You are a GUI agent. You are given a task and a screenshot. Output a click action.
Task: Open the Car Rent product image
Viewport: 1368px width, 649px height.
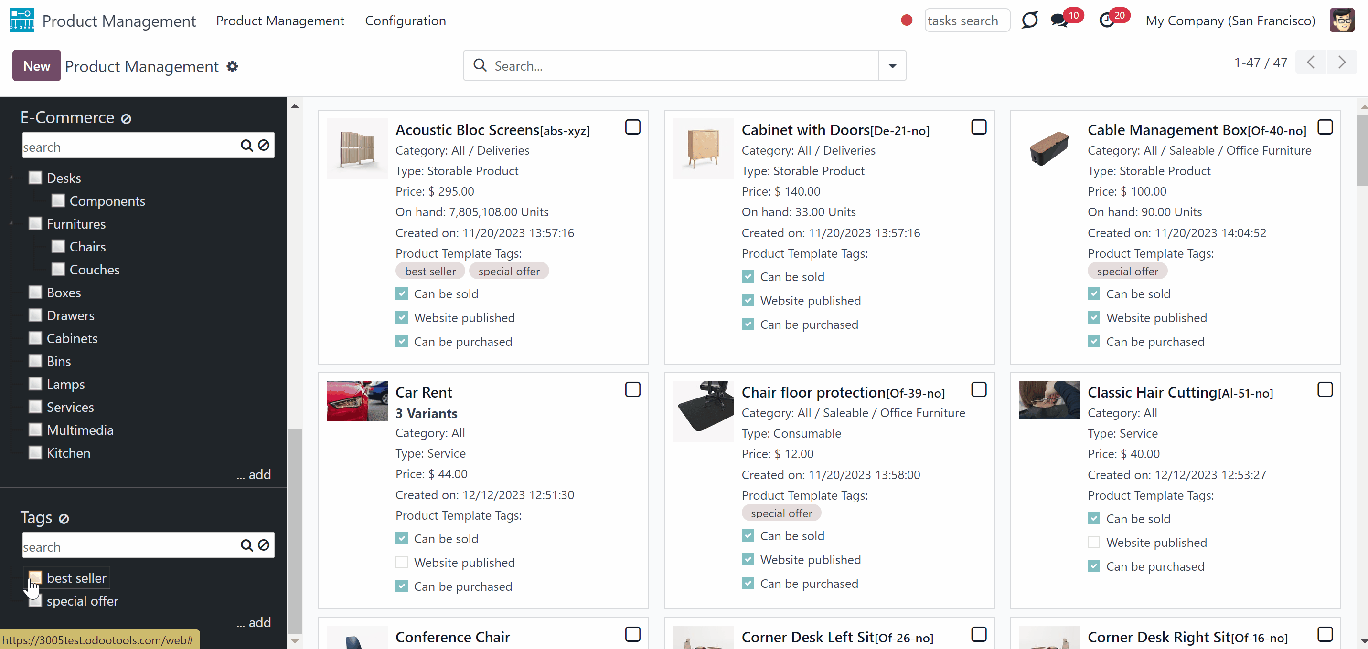(357, 401)
